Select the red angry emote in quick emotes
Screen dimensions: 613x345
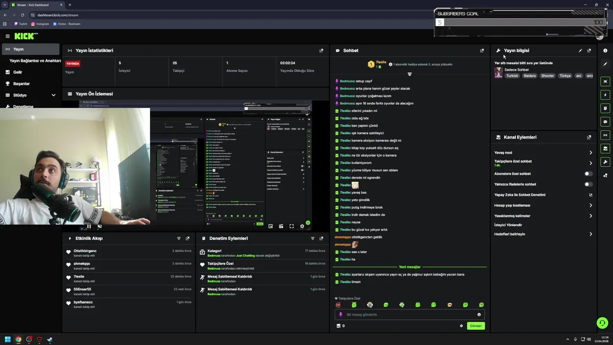[338, 305]
